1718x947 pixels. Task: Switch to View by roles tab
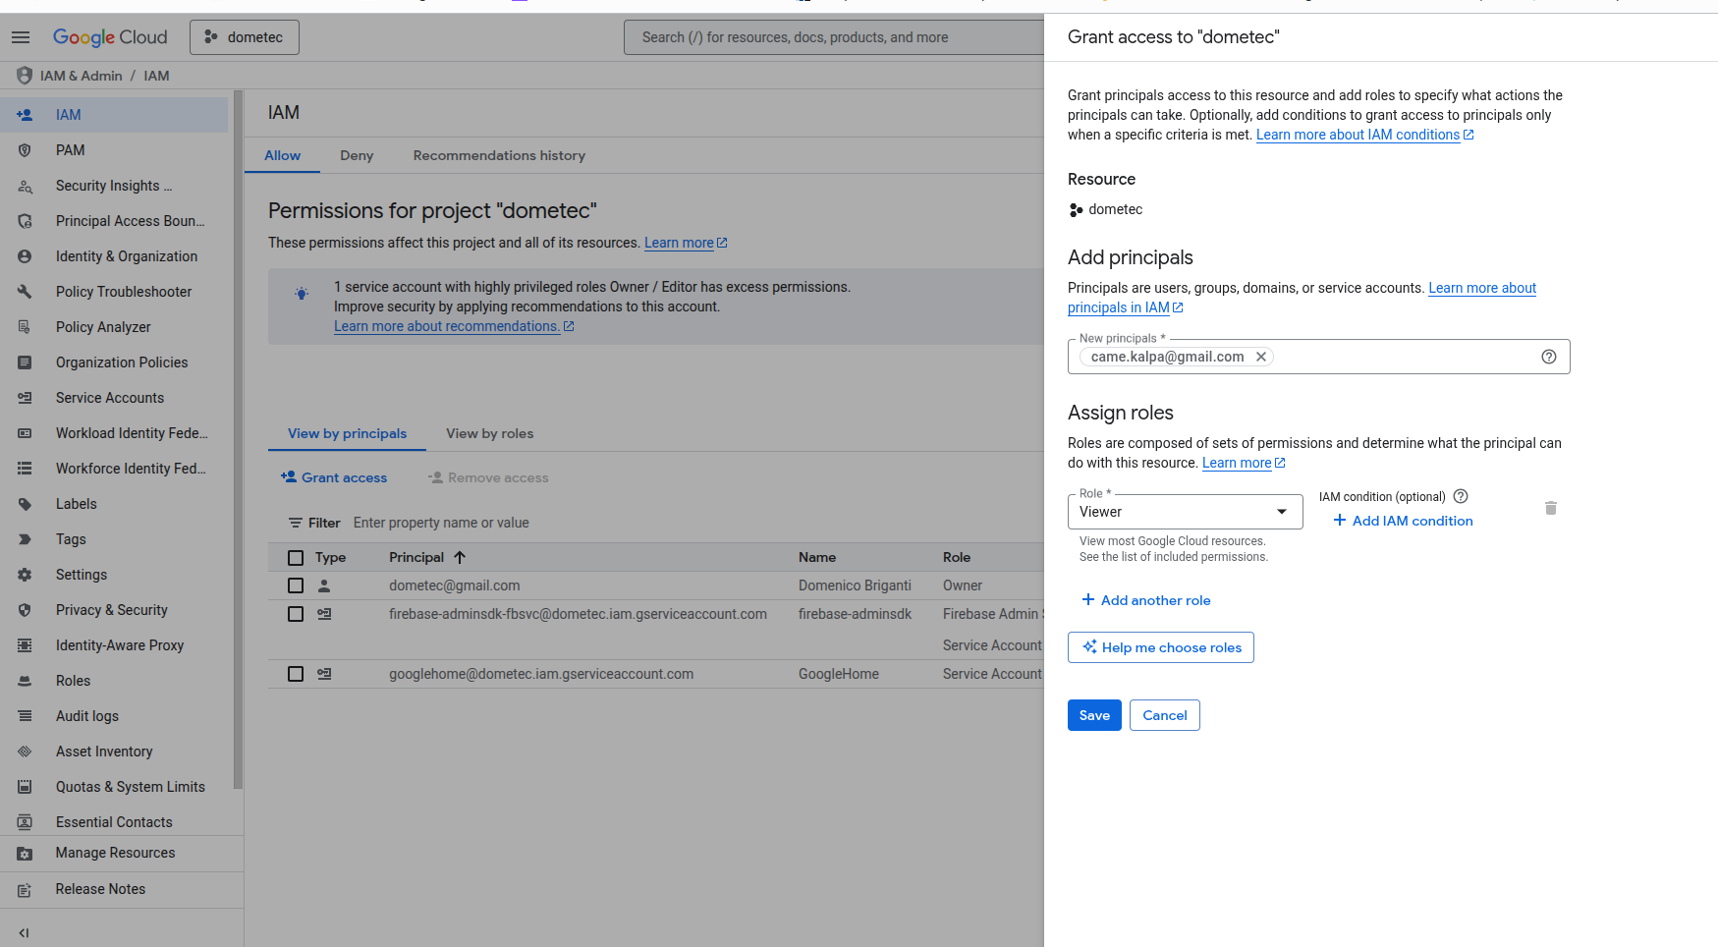coord(489,433)
